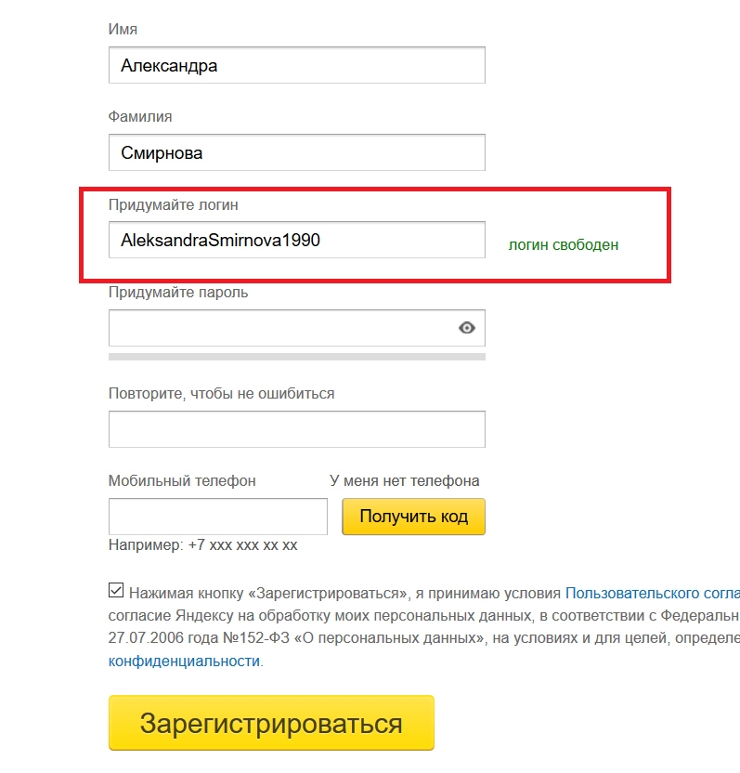The image size is (740, 773).
Task: Click the Повторите, чтобы не ошибиться label
Action: click(x=221, y=393)
